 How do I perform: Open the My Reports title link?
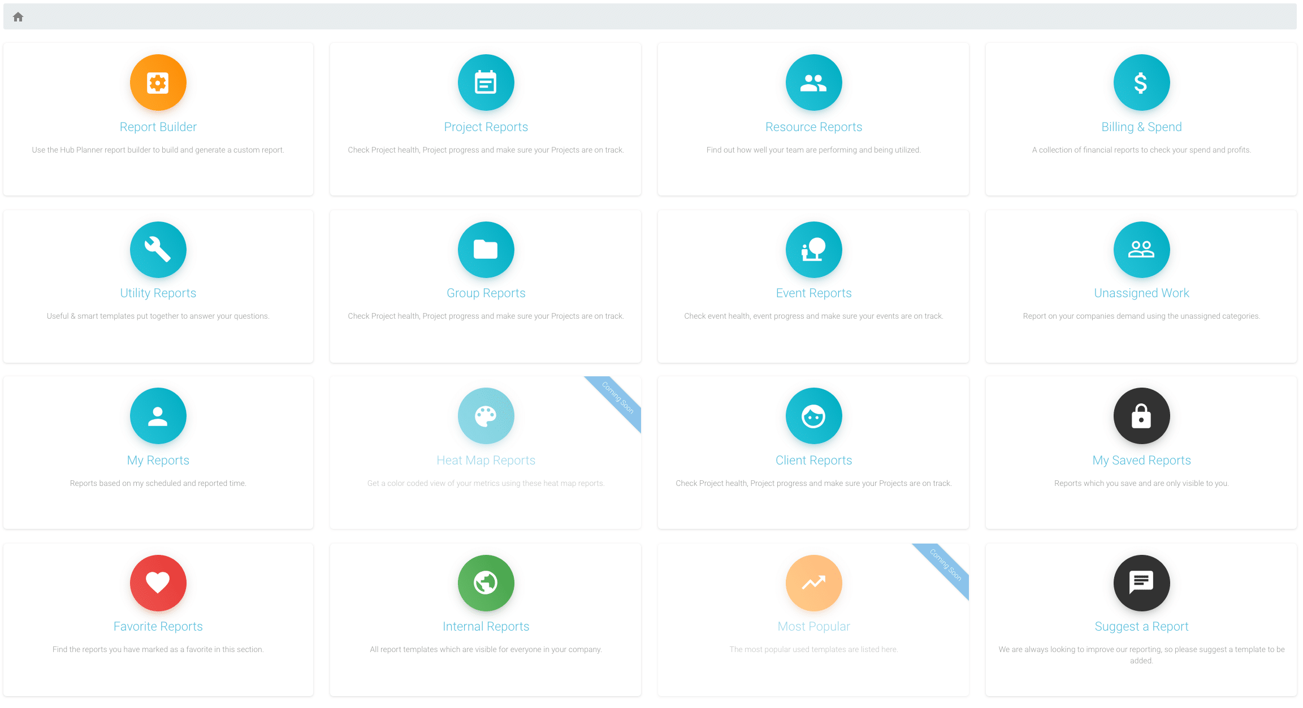coord(158,461)
